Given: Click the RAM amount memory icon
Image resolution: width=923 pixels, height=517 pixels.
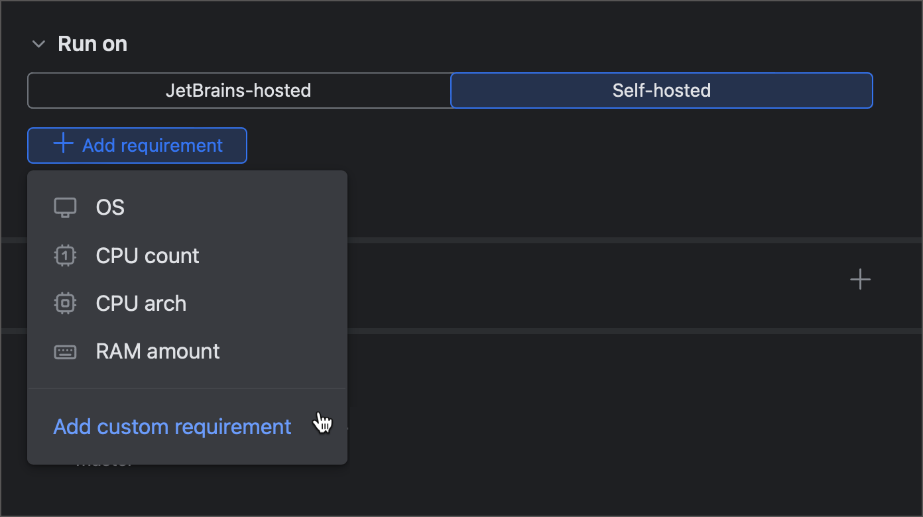Looking at the screenshot, I should coord(65,351).
